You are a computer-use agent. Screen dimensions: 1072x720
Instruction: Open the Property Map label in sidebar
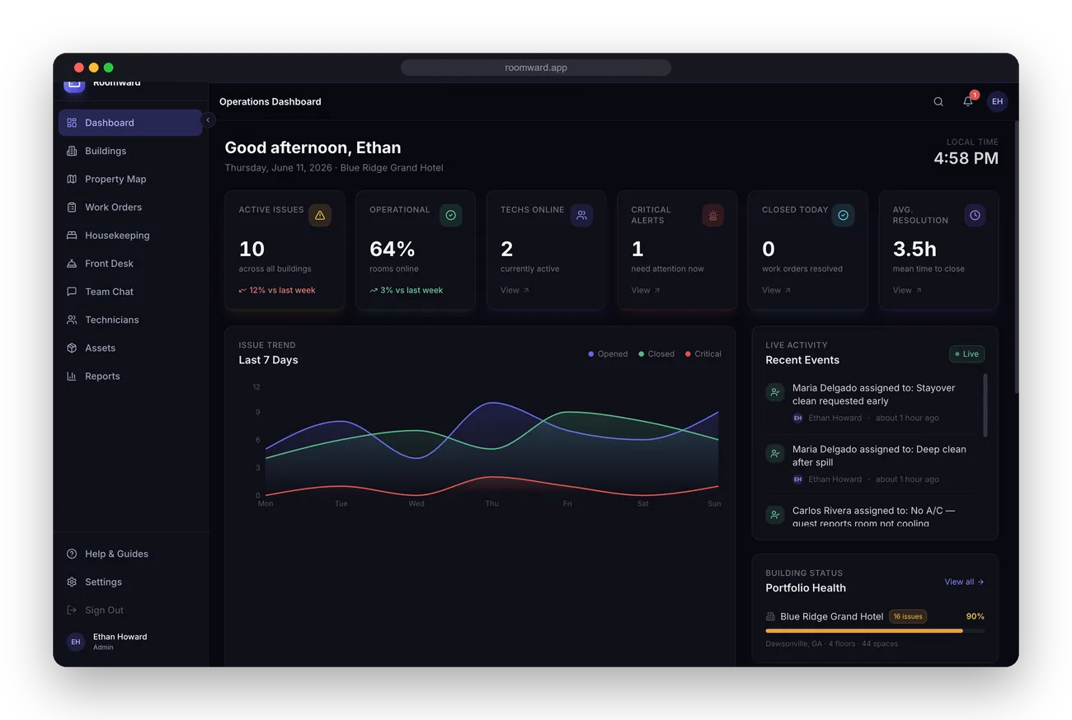[115, 179]
